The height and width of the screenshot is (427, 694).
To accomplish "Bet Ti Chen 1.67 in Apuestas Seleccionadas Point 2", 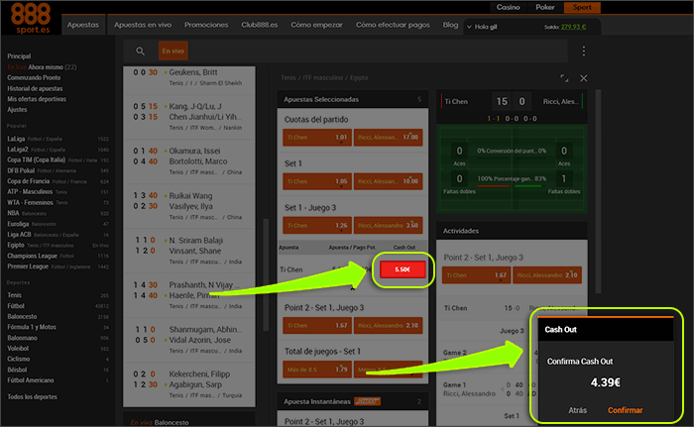I will tap(317, 325).
